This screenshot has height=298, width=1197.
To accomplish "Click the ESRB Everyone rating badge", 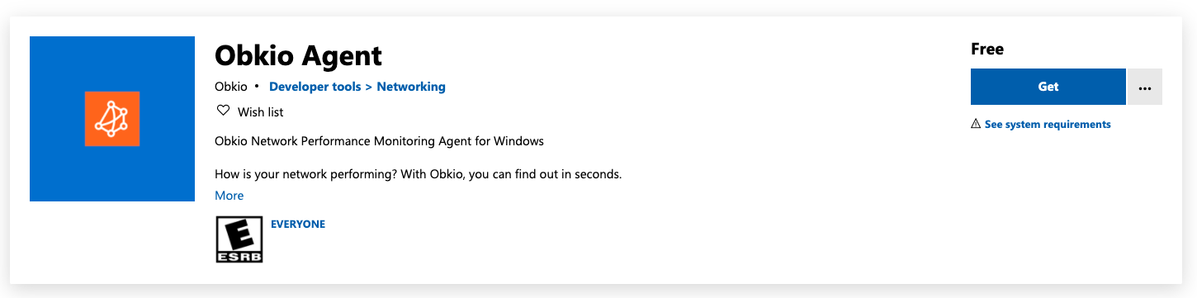I will point(239,239).
